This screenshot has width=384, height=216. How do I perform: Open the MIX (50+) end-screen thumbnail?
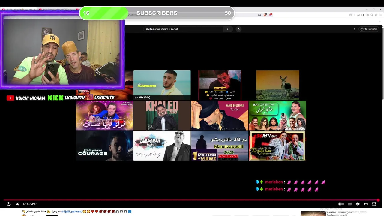click(162, 85)
